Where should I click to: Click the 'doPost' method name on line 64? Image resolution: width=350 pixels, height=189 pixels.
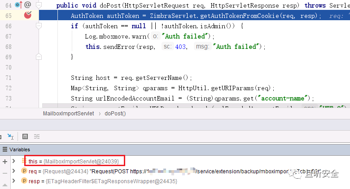coord(110,5)
